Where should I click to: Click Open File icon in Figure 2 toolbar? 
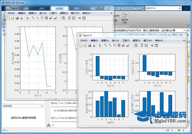pos(85,46)
